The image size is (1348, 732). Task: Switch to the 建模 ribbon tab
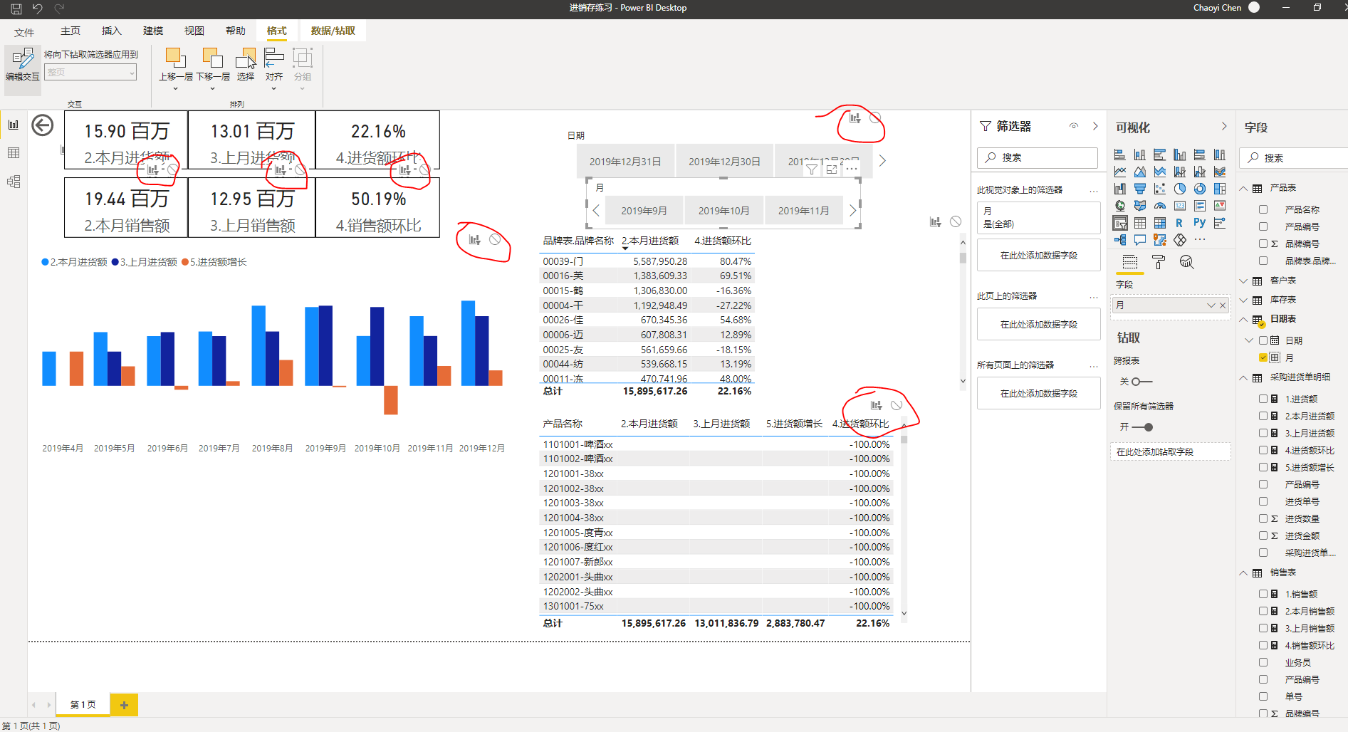pos(153,31)
